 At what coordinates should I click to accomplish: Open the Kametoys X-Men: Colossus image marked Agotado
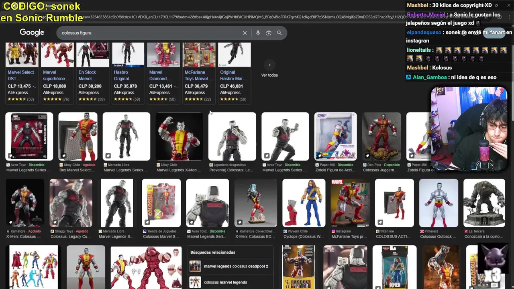[x=24, y=203]
